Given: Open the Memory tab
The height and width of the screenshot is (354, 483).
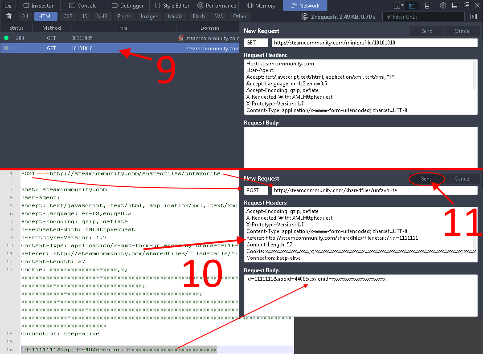Looking at the screenshot, I should point(261,5).
